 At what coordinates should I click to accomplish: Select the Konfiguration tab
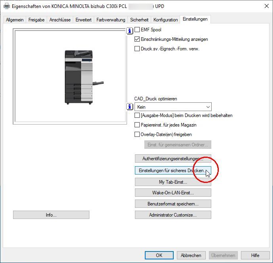[x=165, y=20]
